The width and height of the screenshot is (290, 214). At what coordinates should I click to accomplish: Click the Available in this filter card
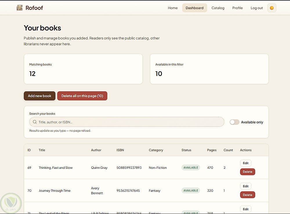209,69
